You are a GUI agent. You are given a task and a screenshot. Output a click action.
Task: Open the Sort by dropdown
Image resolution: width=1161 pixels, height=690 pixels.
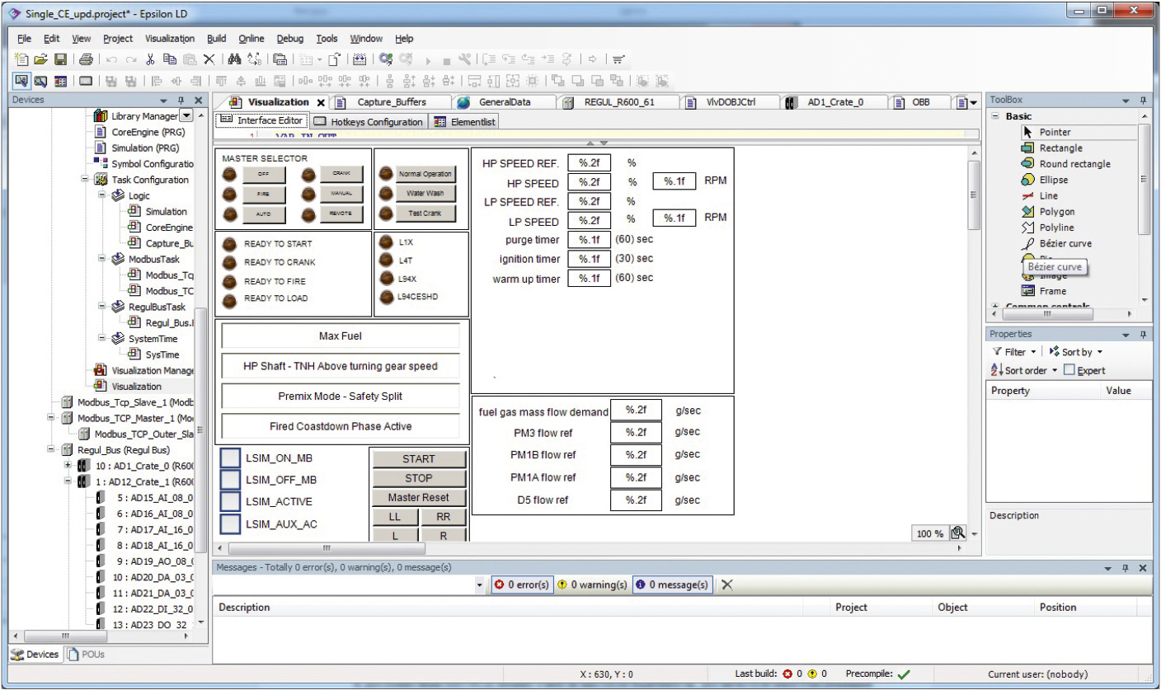coord(1075,352)
